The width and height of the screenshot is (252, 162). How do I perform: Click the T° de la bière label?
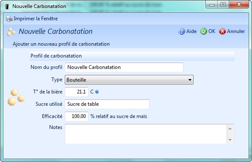coord(48,92)
